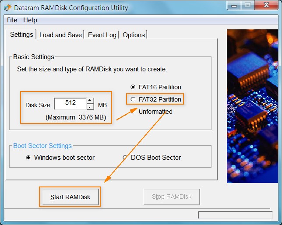The image size is (282, 225).
Task: Select the Unformatted partition option
Action: tap(133, 112)
